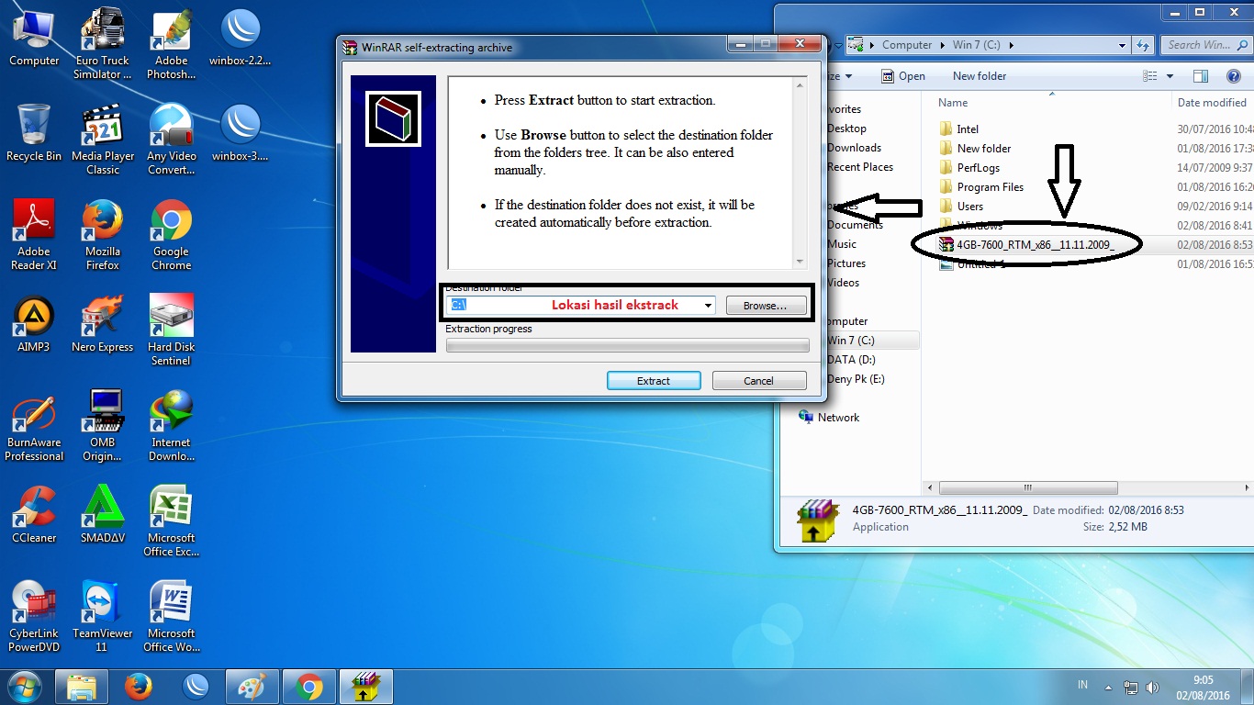Select the PerfLogs folder
The width and height of the screenshot is (1254, 705).
(978, 168)
